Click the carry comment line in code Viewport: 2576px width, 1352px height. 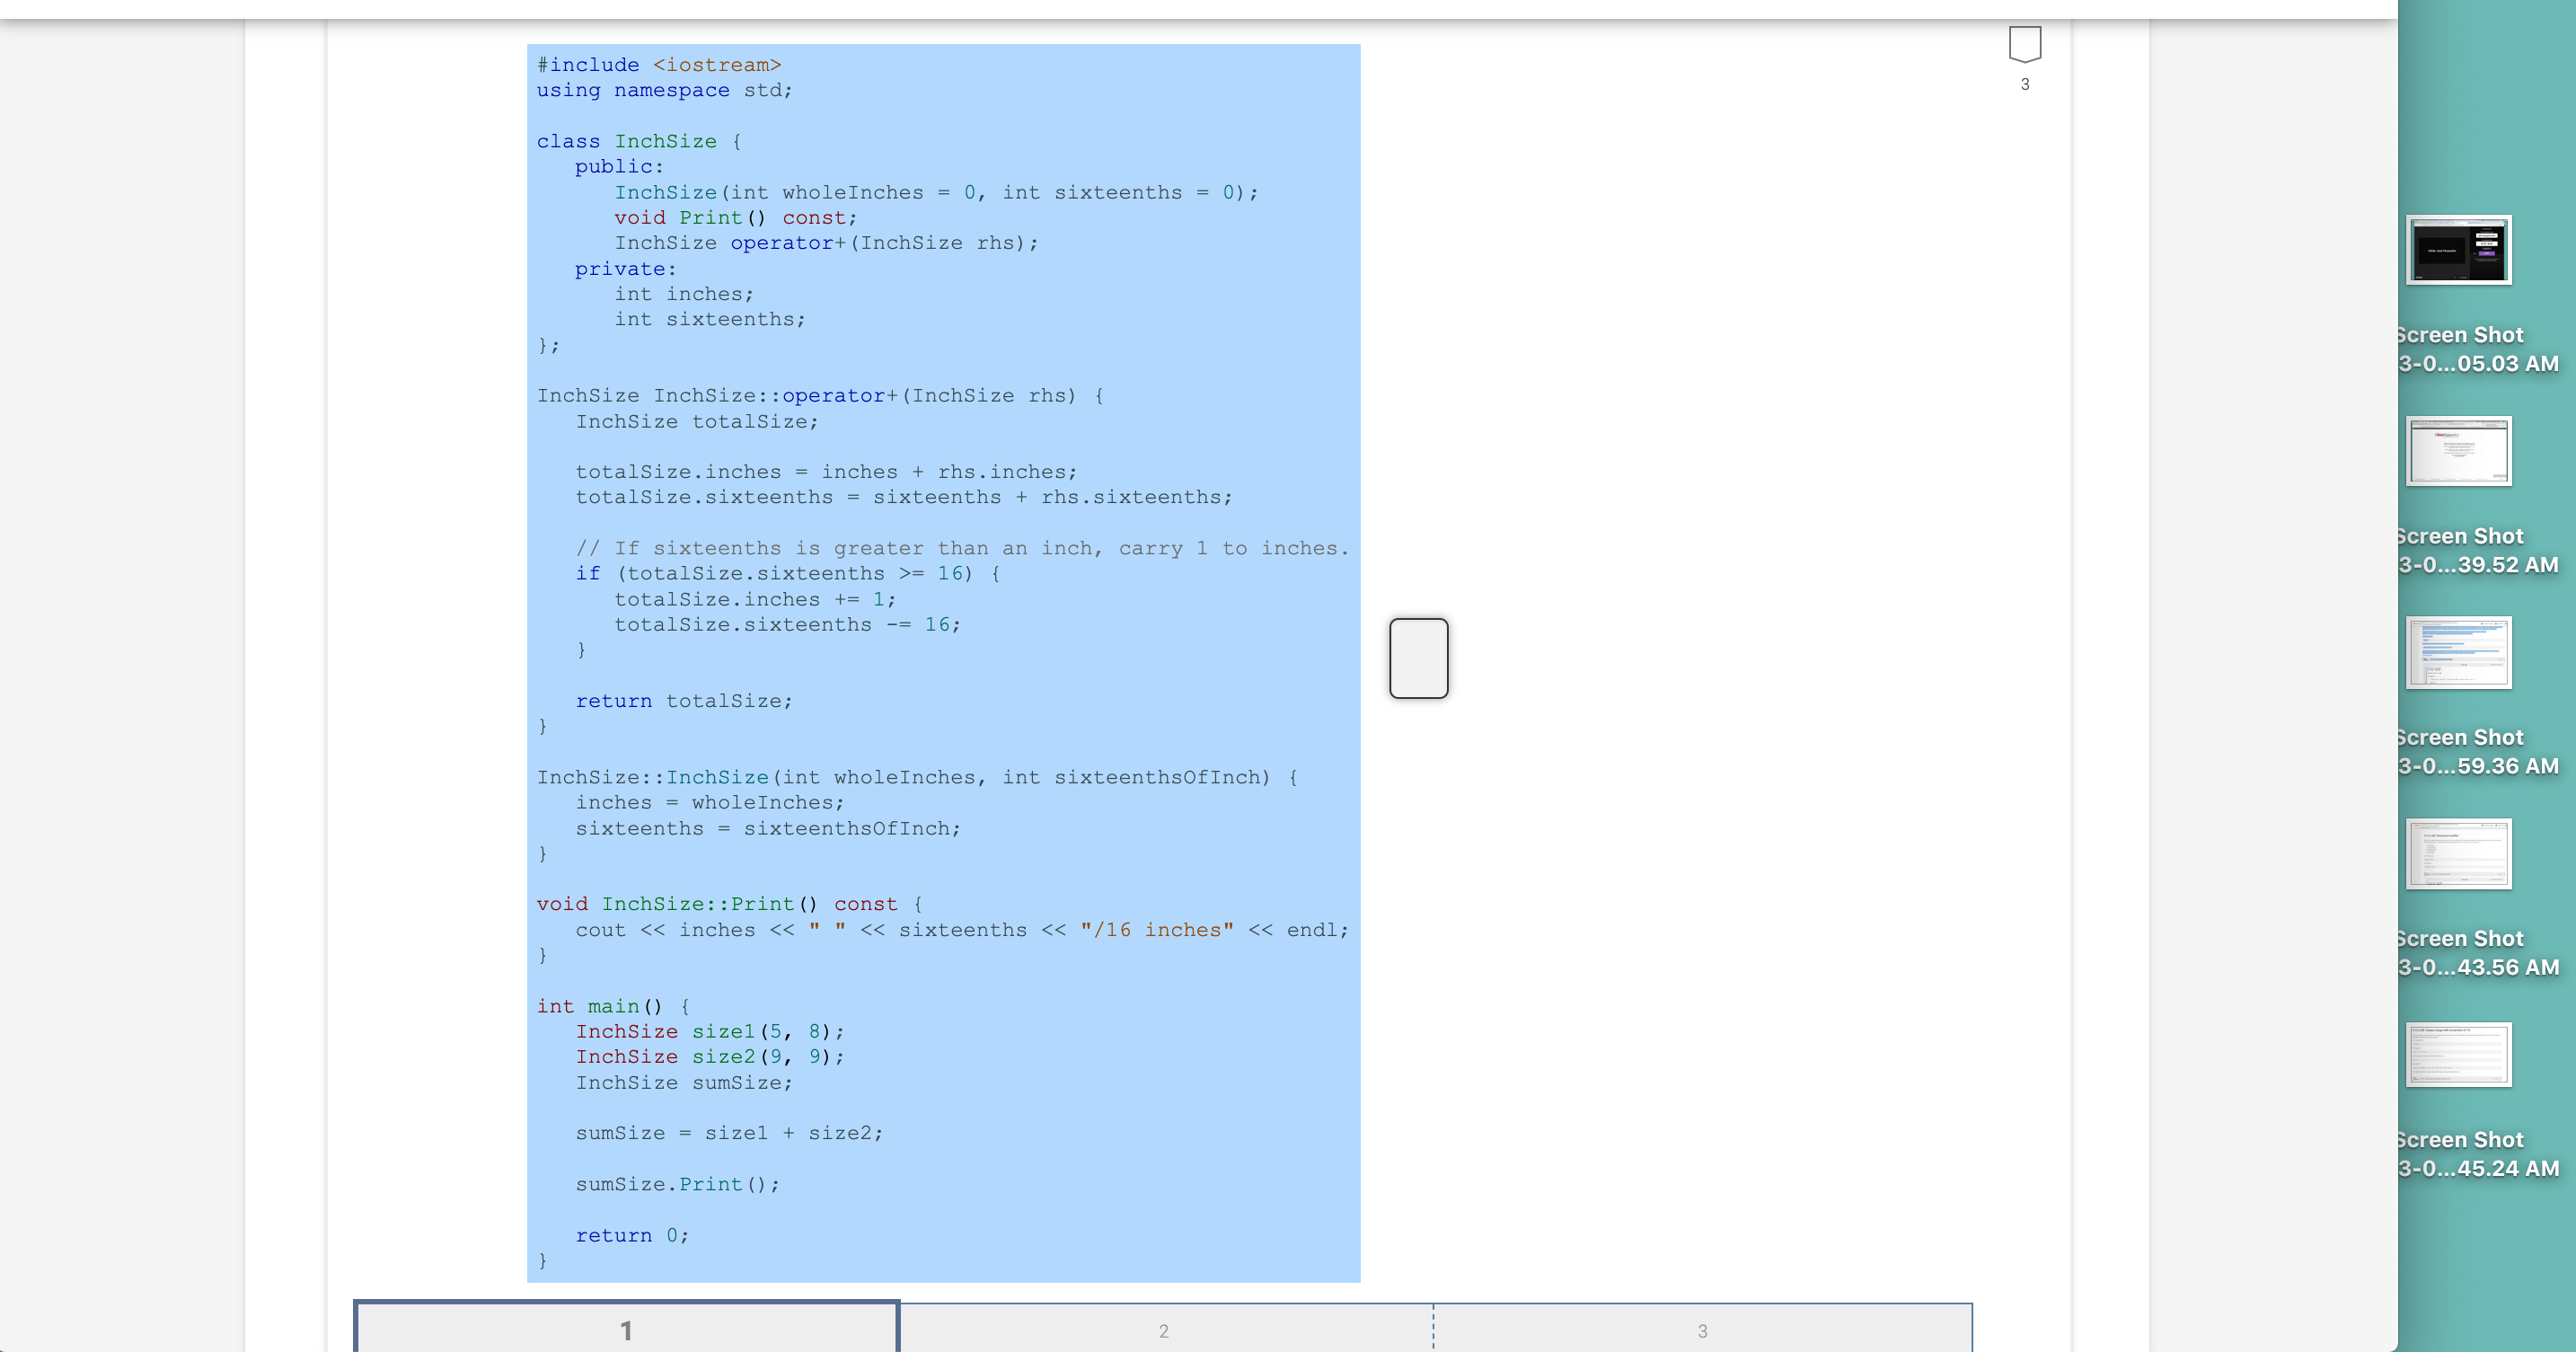(962, 548)
